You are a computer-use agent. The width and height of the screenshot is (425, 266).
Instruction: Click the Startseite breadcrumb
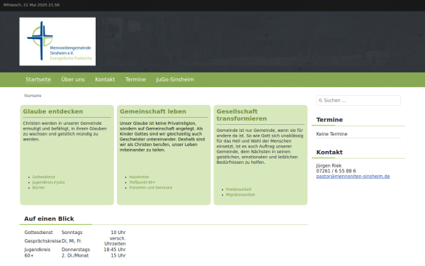coord(33,96)
